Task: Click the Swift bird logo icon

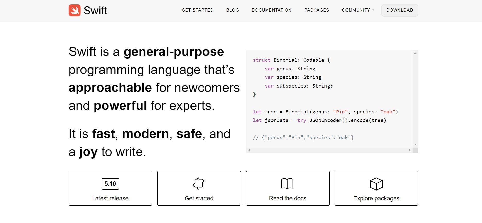Action: [x=75, y=10]
